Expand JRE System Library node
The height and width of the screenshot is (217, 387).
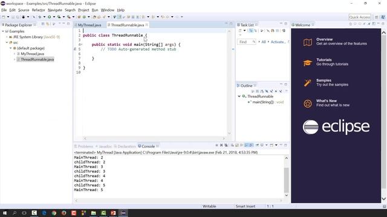click(7, 37)
